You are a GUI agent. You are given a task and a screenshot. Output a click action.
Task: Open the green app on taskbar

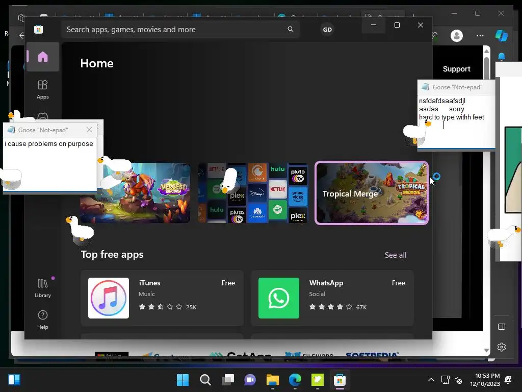point(317,380)
